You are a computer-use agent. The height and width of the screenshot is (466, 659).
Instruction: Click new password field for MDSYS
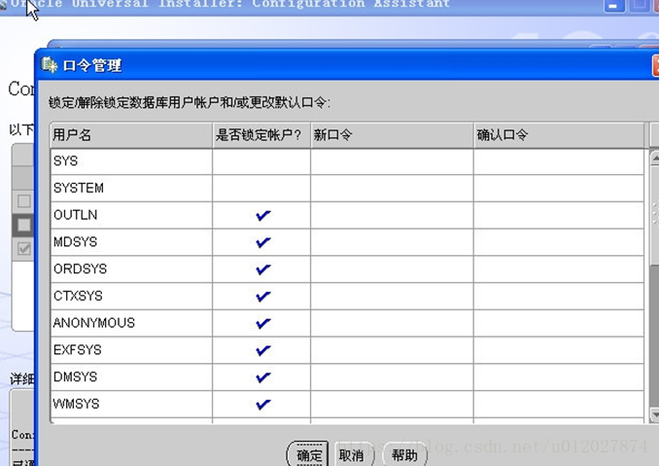coord(392,242)
